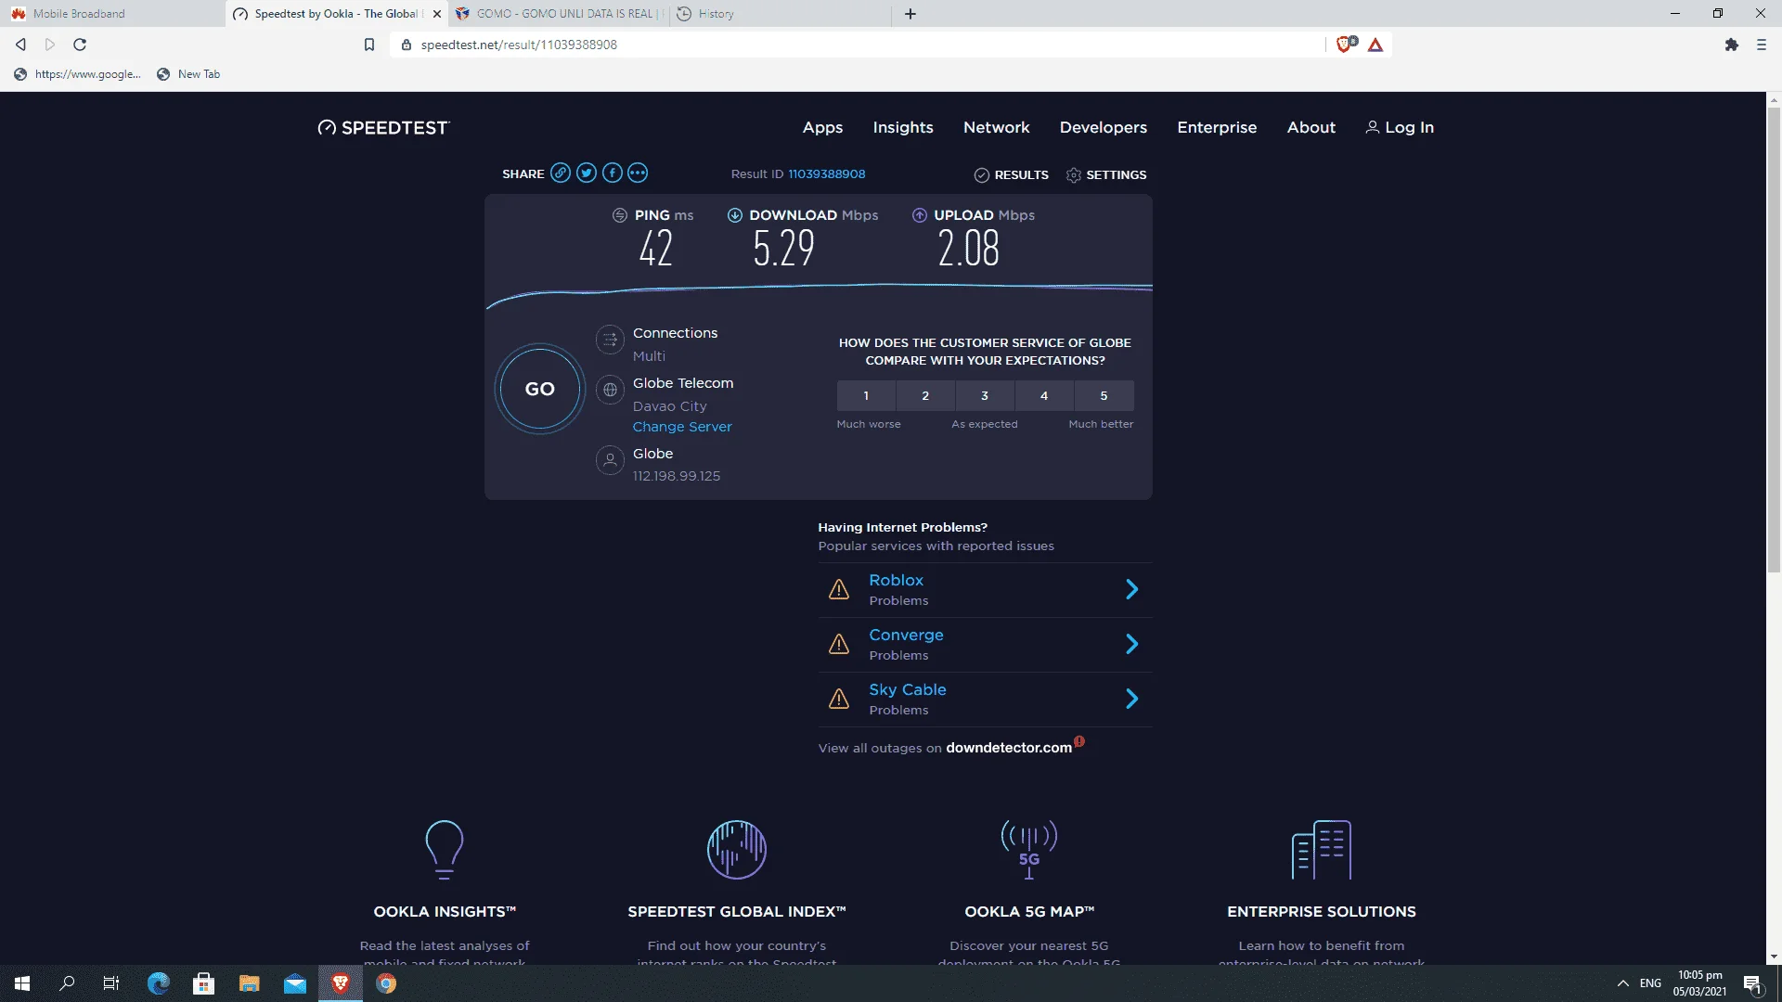Click the Speedtest logo
The height and width of the screenshot is (1002, 1782).
tap(383, 128)
